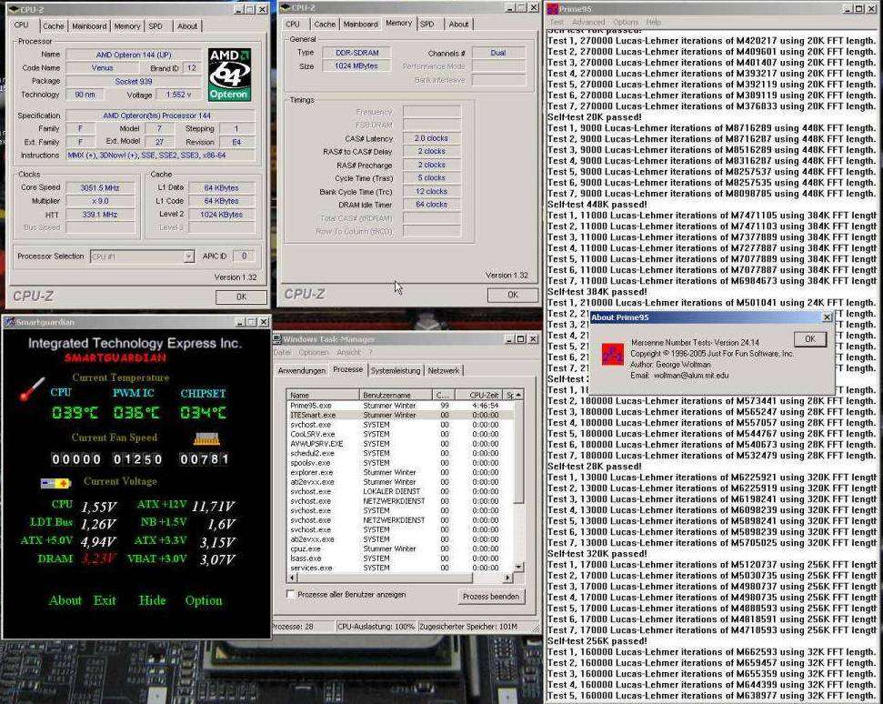The image size is (883, 704).
Task: Click the process list scroll-up arrow
Action: [x=518, y=395]
